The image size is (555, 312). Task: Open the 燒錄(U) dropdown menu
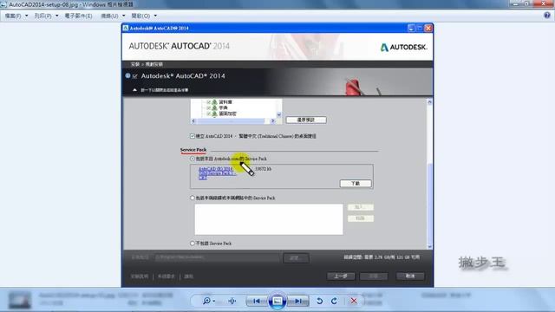point(113,16)
